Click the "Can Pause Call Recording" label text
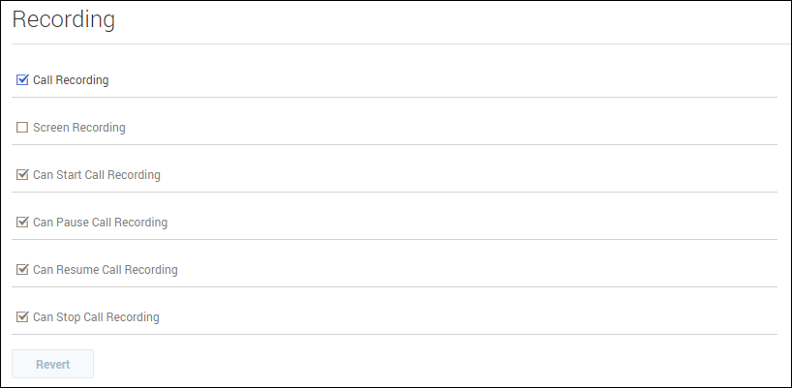This screenshot has height=388, width=792. point(100,223)
